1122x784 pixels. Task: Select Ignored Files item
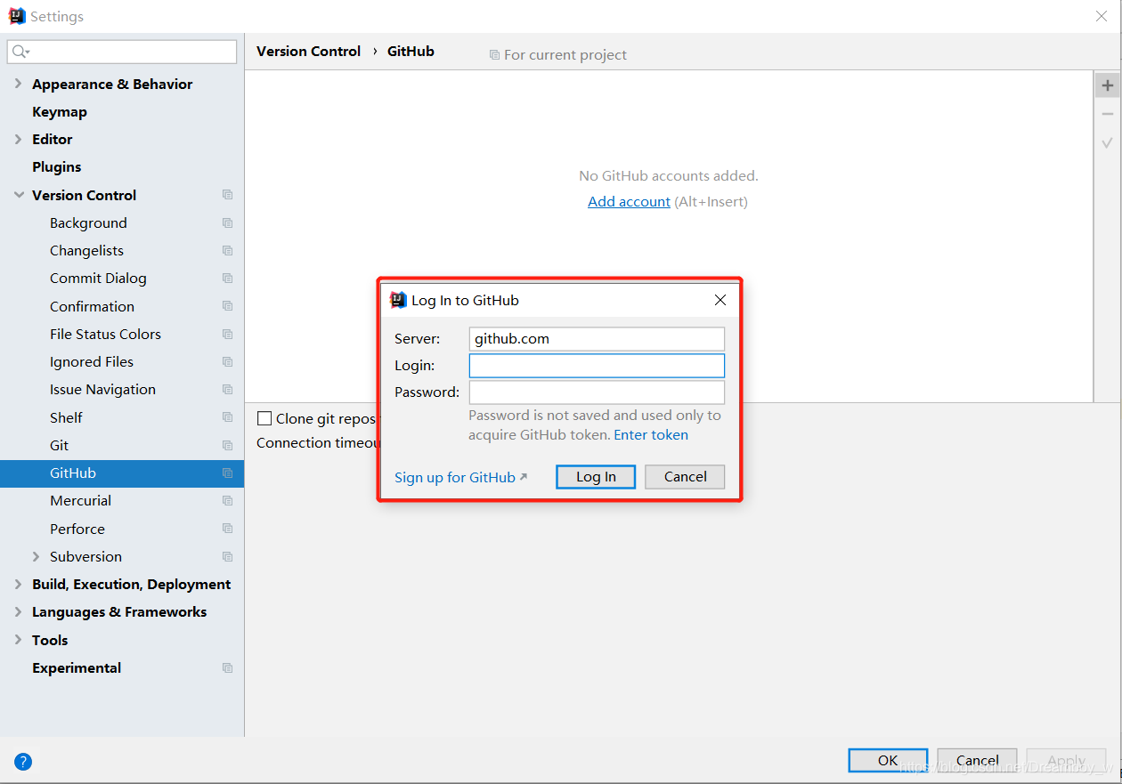92,362
